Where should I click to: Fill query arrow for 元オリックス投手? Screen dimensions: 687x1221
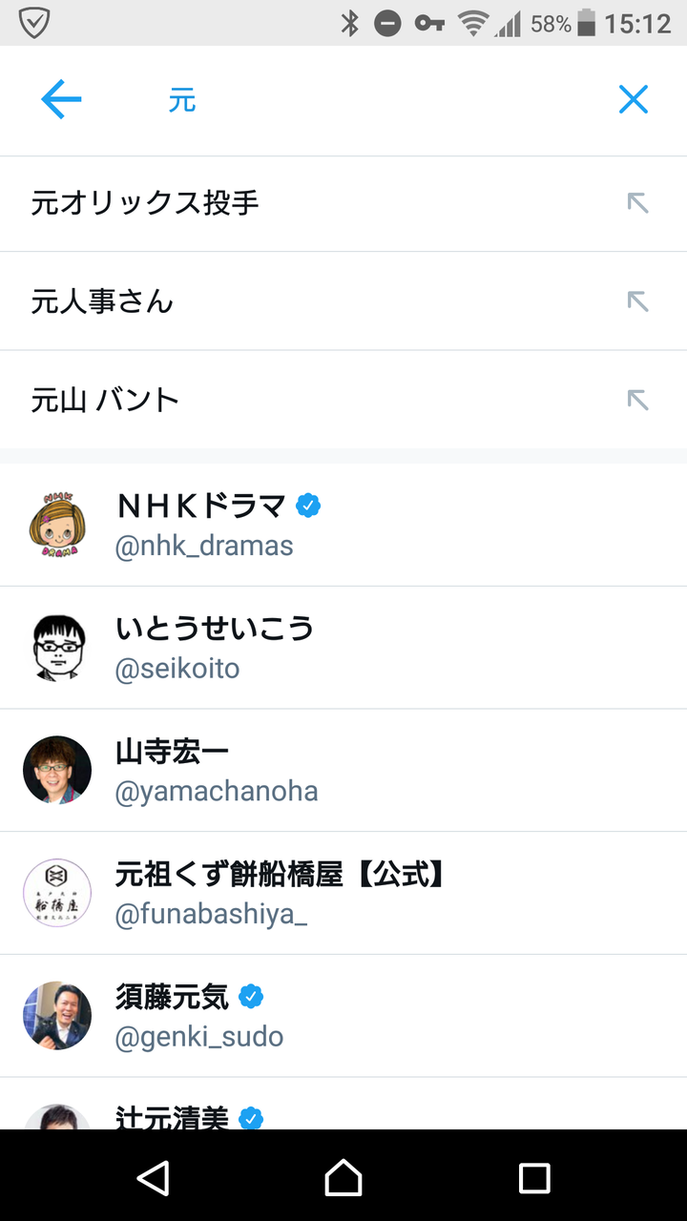(x=637, y=203)
